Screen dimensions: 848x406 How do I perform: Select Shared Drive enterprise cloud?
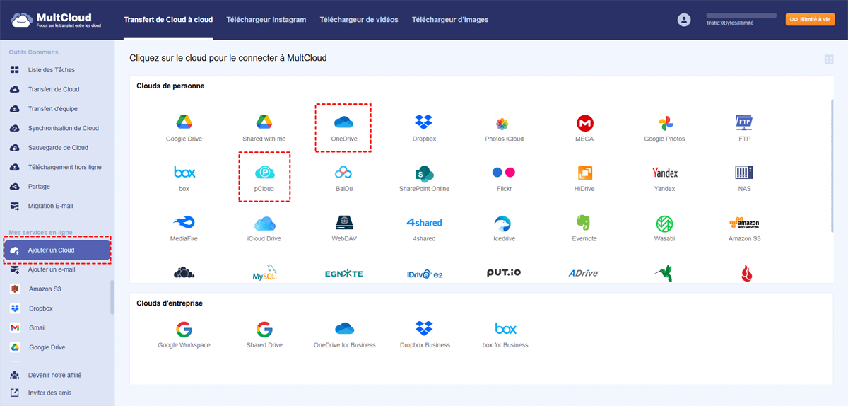[264, 335]
